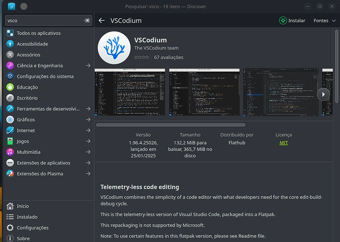Viewport: 340px width, 242px height.
Task: Click the Extensões de aplicativos icon
Action: [10, 163]
